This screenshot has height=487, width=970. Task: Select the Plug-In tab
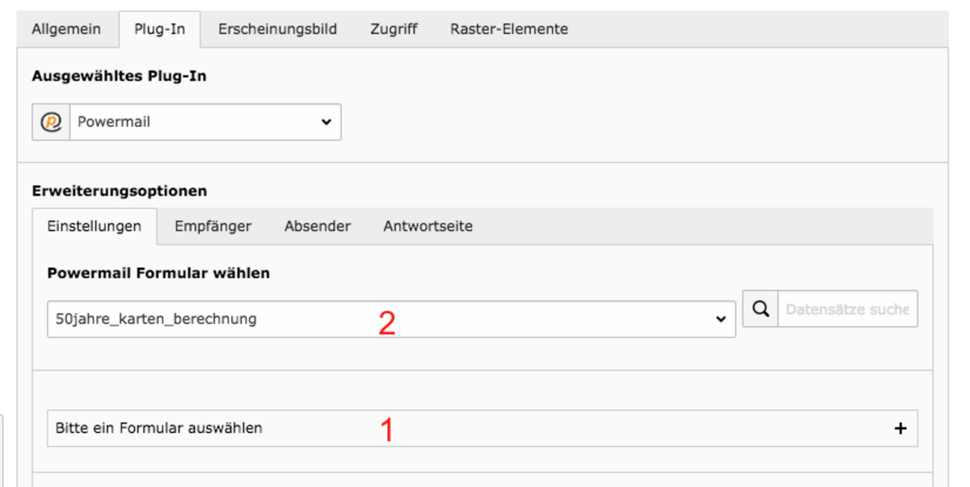[160, 29]
